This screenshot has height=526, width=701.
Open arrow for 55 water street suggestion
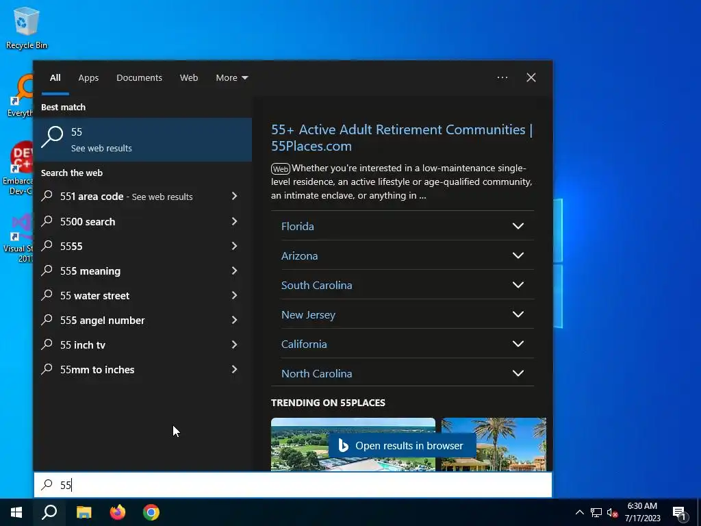click(234, 295)
